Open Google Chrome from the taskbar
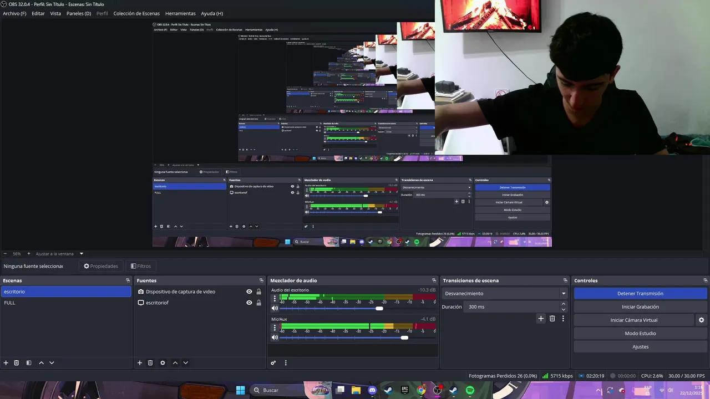 tap(421, 390)
